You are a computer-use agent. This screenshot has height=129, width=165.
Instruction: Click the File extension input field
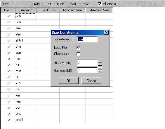[x=87, y=39]
